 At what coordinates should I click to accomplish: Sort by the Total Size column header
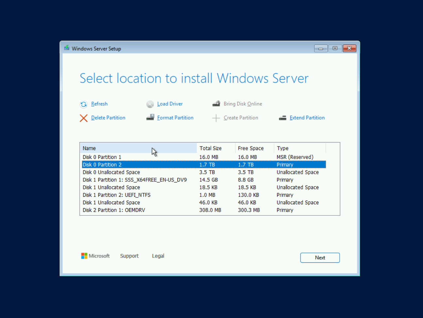pos(216,148)
